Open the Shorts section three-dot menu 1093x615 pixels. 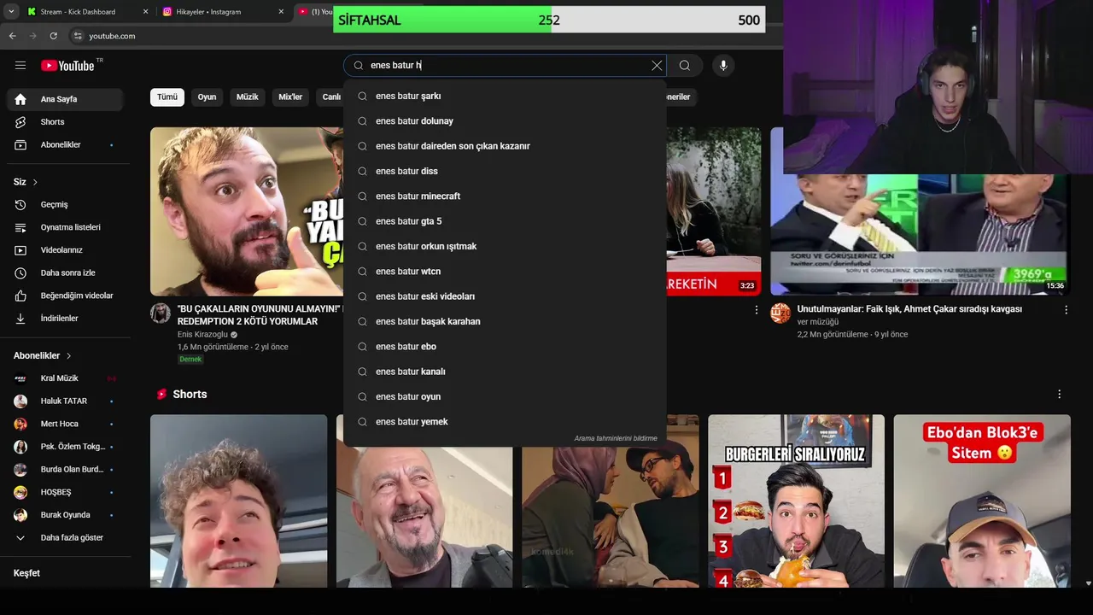[1060, 395]
